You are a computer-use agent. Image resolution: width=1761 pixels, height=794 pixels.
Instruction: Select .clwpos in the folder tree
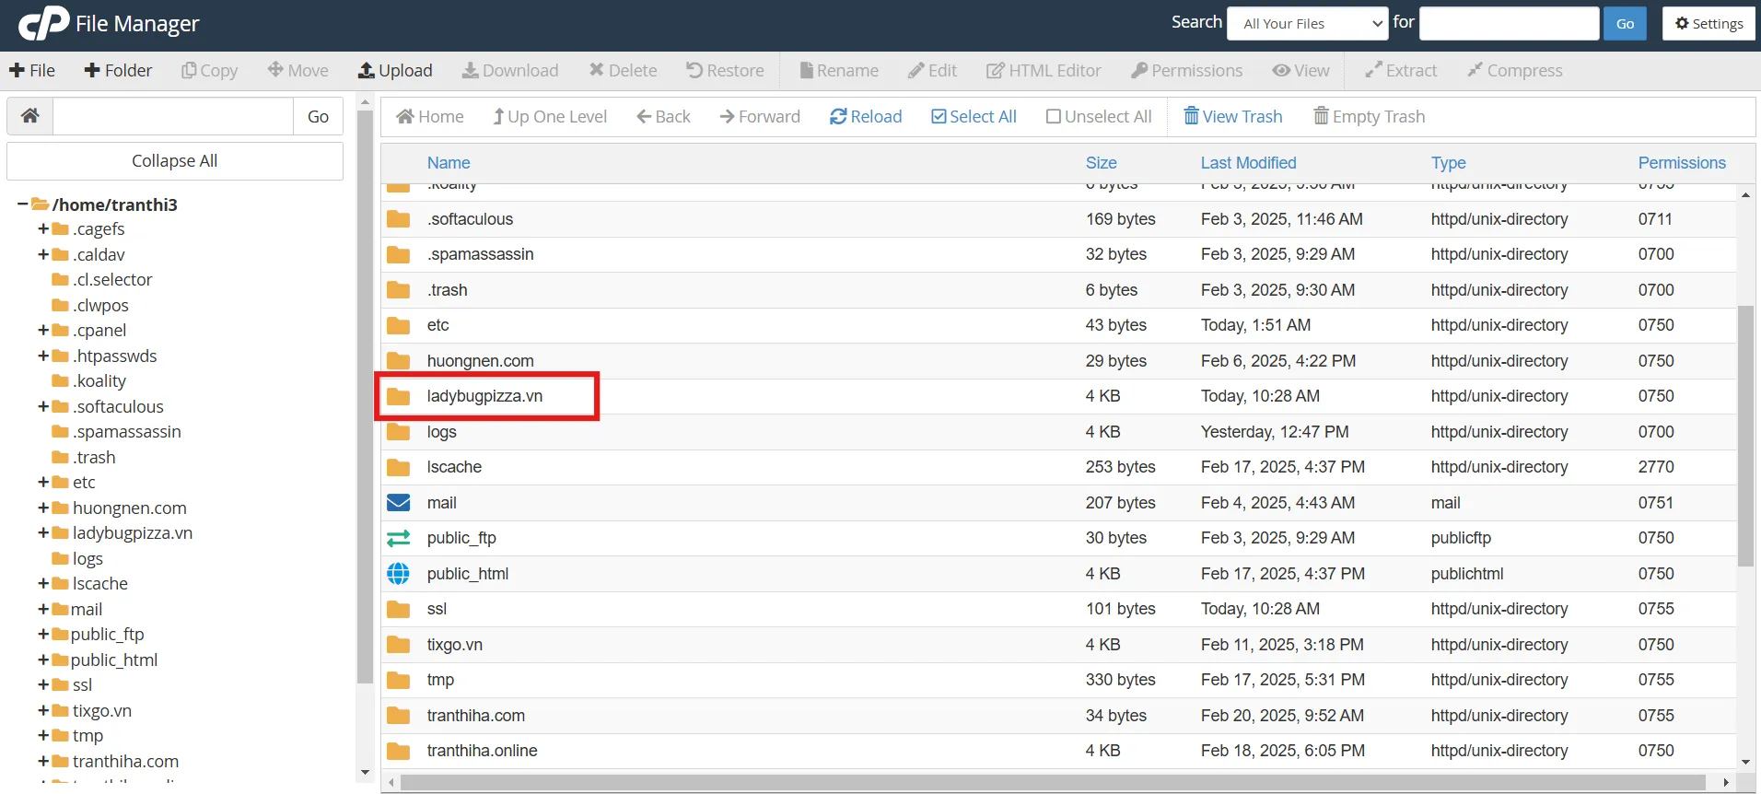pyautogui.click(x=100, y=306)
